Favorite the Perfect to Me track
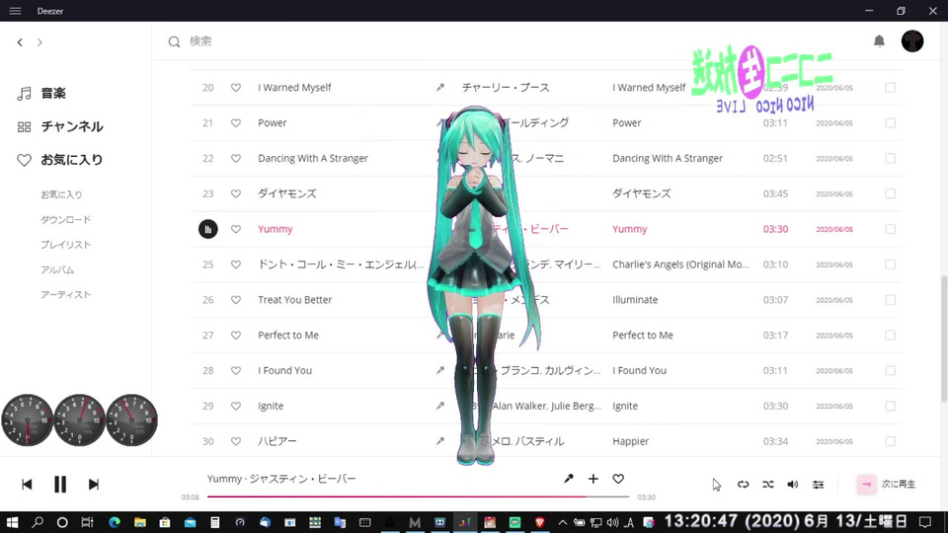 236,336
